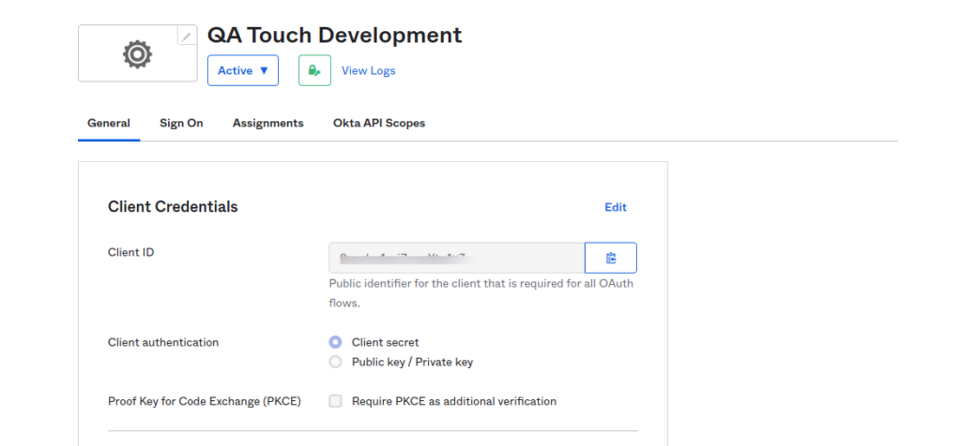Open the Assignments tab
The width and height of the screenshot is (961, 446).
(x=267, y=123)
